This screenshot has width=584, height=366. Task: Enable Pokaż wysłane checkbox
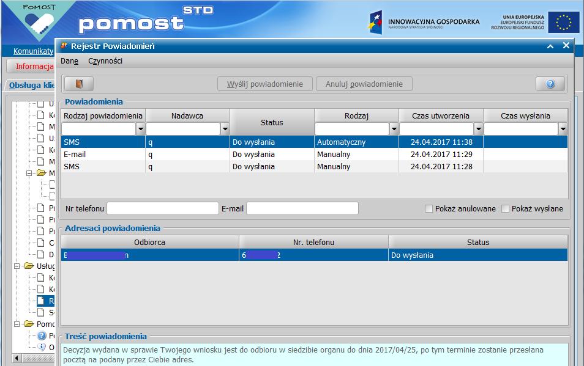click(x=506, y=209)
